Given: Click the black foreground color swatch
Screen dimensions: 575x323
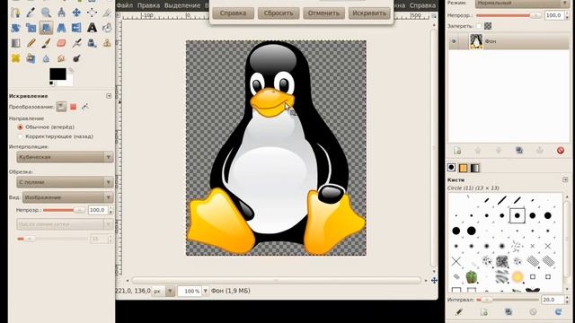Looking at the screenshot, I should (x=57, y=74).
